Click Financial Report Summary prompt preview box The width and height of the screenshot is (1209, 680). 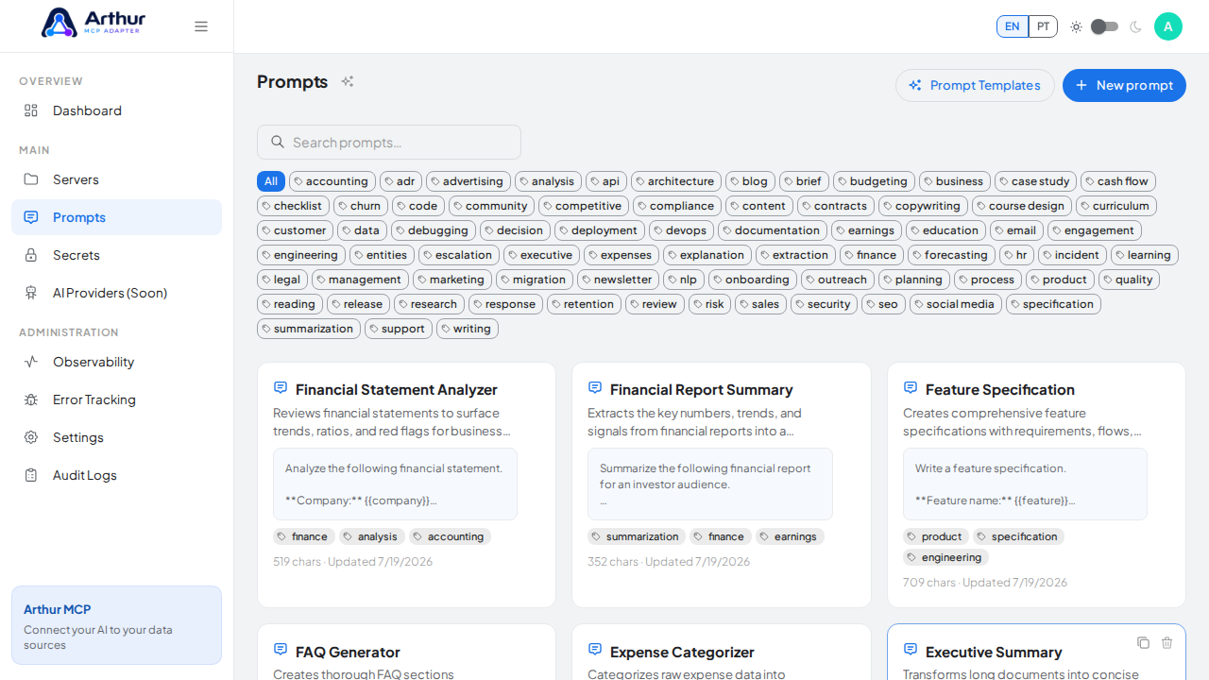tap(710, 484)
